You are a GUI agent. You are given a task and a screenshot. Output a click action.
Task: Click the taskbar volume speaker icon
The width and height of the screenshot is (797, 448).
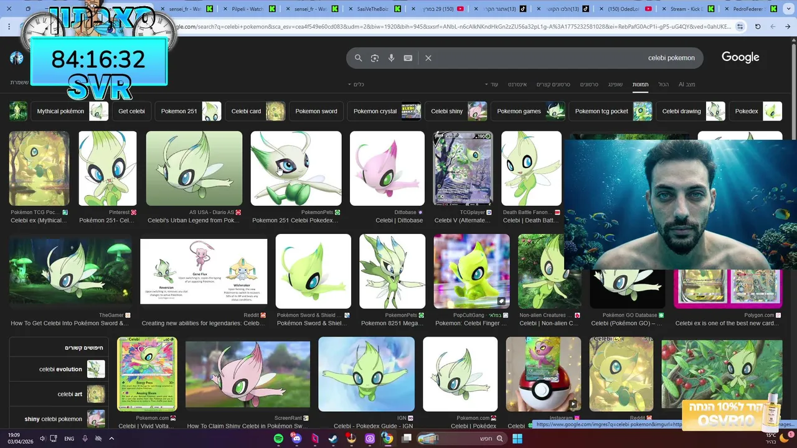coord(43,439)
